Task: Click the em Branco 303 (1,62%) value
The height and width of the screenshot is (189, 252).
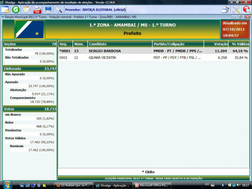Action: pos(45,118)
